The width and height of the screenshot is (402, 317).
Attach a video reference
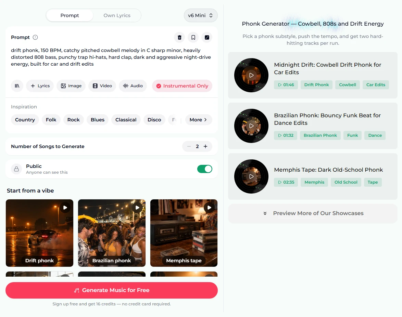[x=102, y=86]
